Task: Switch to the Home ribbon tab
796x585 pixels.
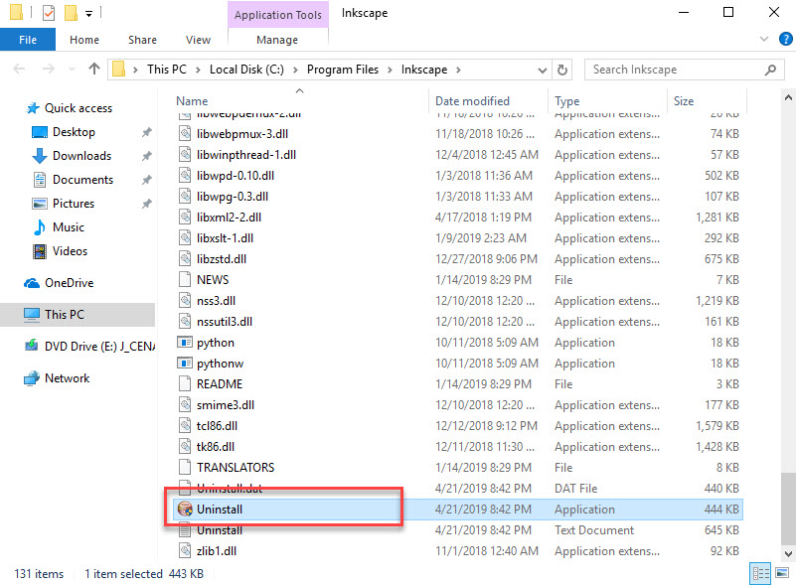Action: click(84, 40)
